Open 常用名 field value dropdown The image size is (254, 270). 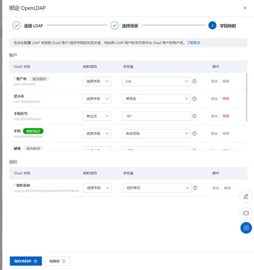coord(156,99)
